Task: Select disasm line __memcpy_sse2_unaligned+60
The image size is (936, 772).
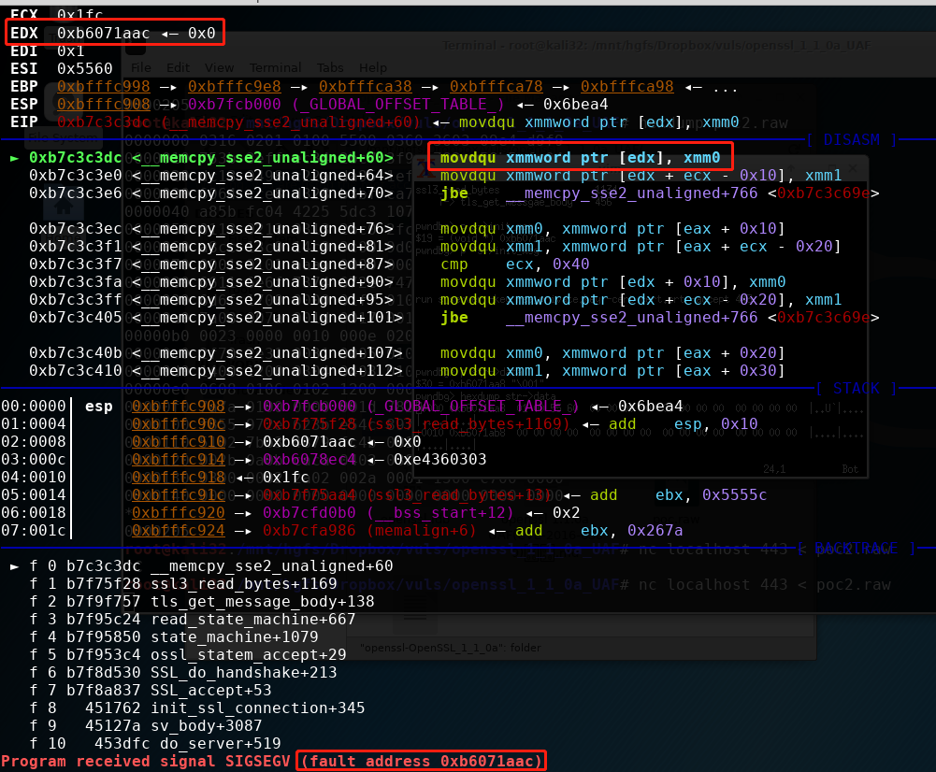Action: [x=211, y=158]
